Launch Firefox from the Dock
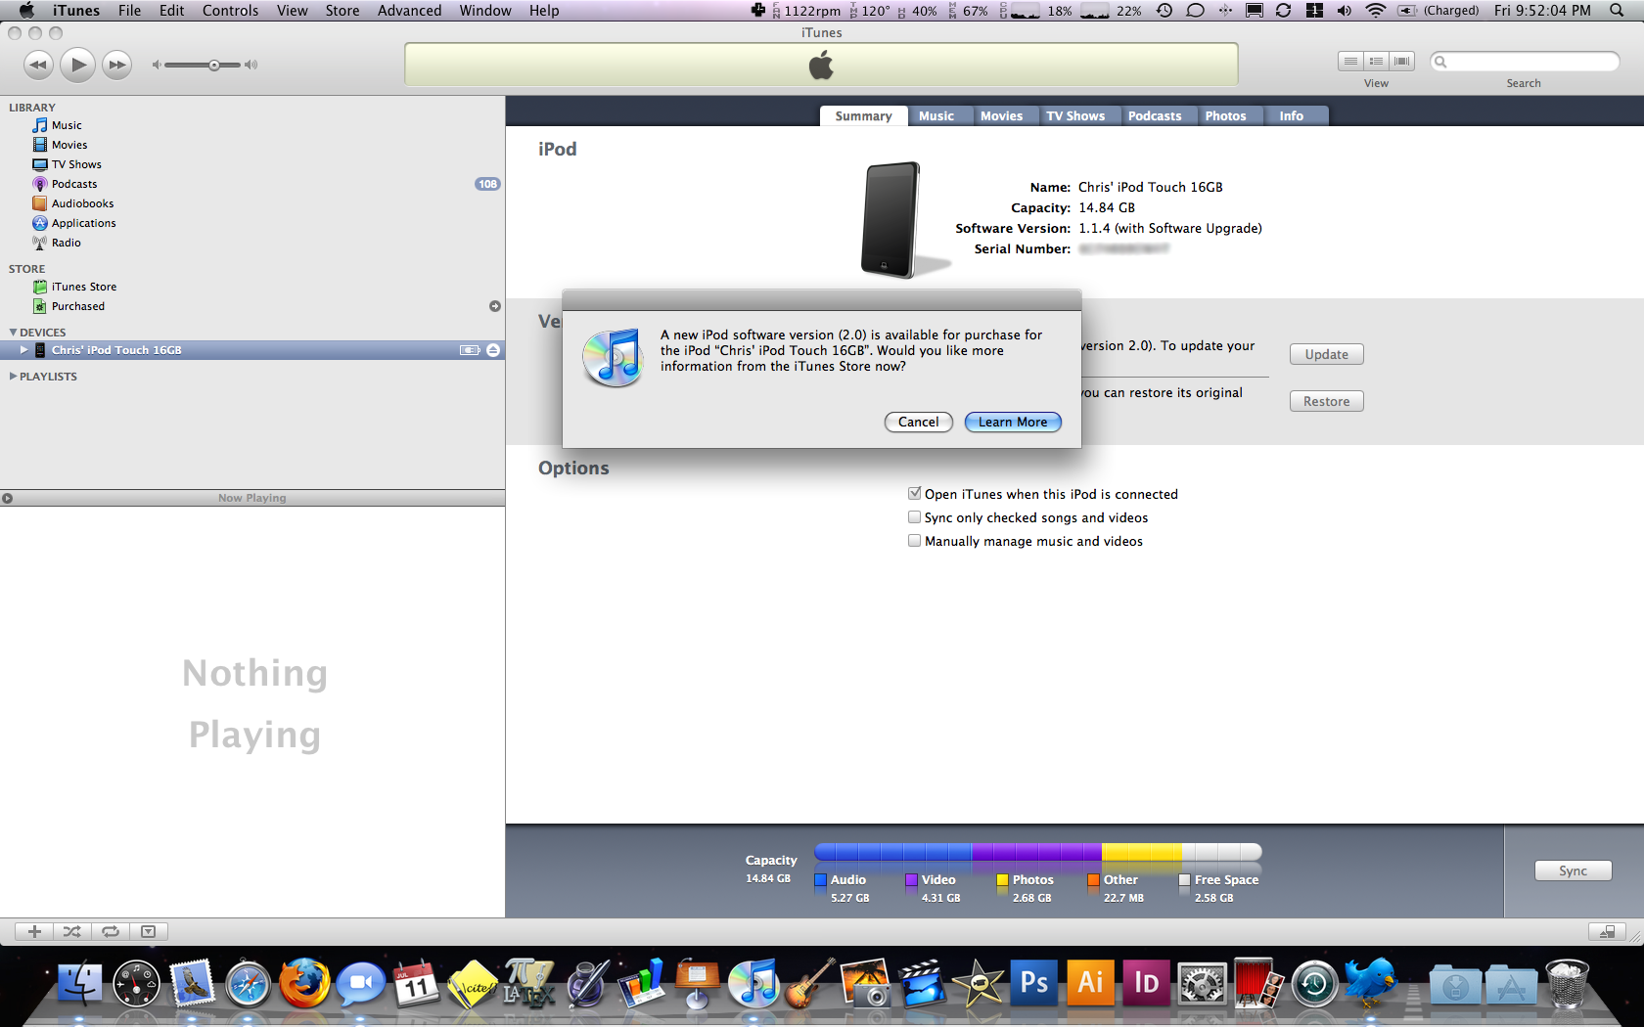 click(x=304, y=983)
